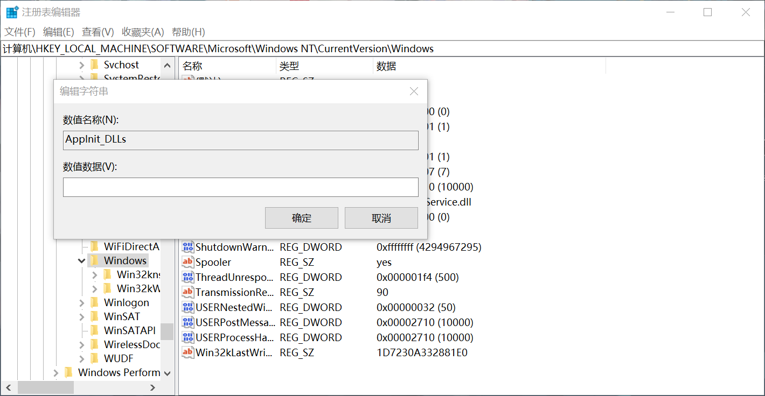Screen dimensions: 765x396
Task: Click the Registry Editor app icon in title bar
Action: (12, 12)
